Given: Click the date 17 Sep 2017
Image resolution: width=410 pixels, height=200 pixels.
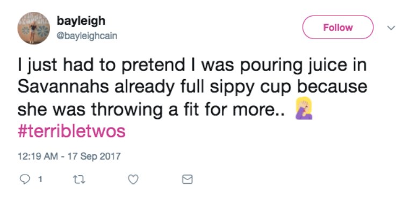Looking at the screenshot, I should tap(94, 156).
